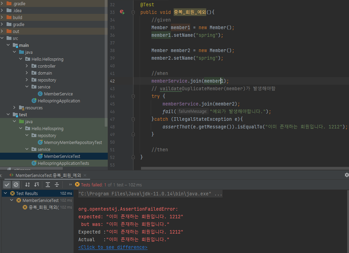Expand the out folder
Screen dimensions: 349x253
point(2,31)
